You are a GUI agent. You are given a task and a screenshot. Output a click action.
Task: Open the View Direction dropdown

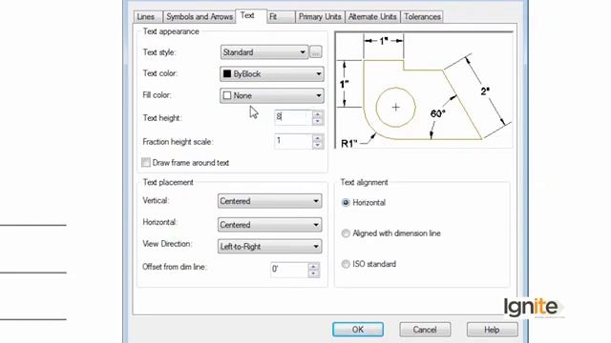coord(269,246)
